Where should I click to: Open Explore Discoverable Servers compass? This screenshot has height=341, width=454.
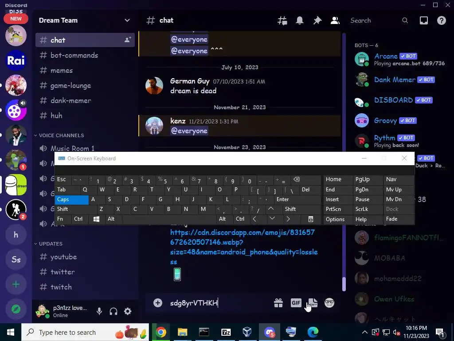click(x=16, y=309)
